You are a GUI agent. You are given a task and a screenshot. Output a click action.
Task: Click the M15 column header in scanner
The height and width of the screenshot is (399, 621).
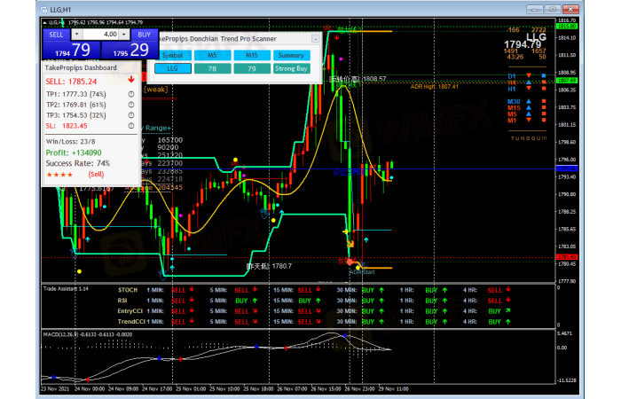251,55
